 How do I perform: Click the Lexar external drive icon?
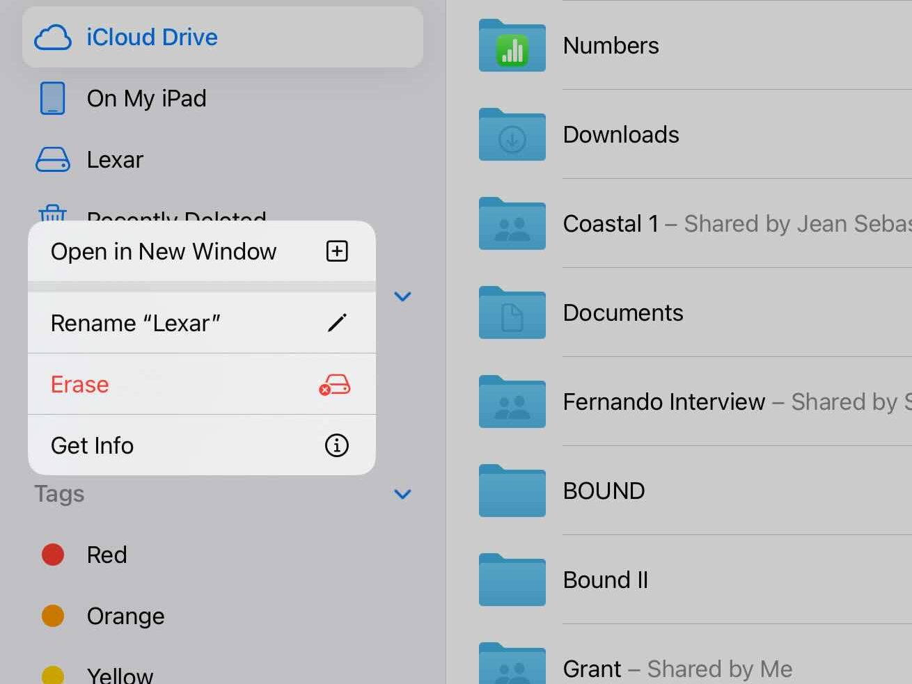point(53,160)
